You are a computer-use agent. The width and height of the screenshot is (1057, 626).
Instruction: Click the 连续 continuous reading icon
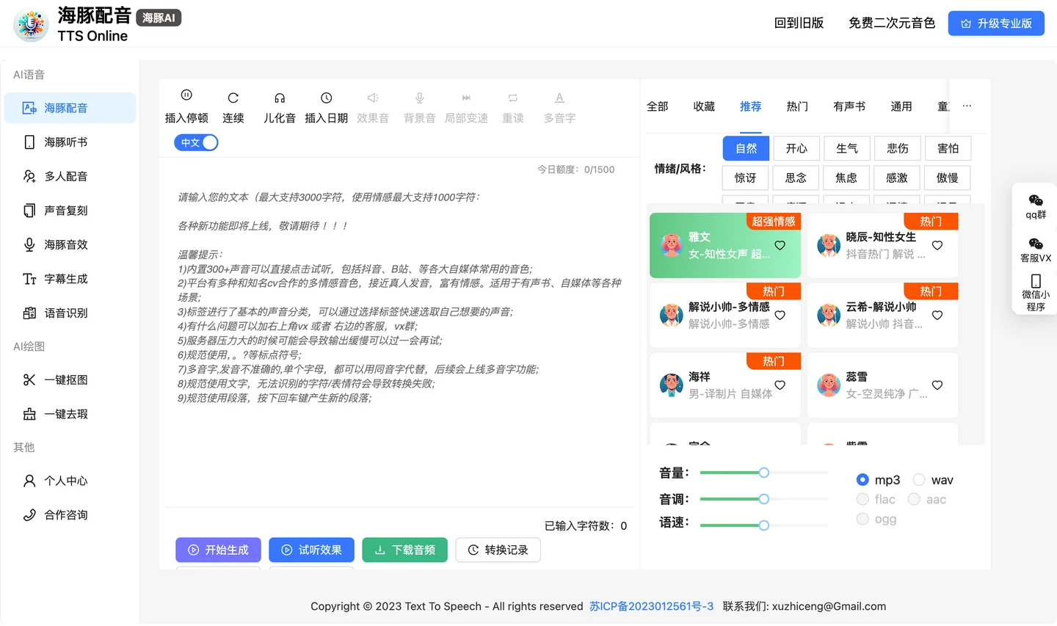coord(233,98)
